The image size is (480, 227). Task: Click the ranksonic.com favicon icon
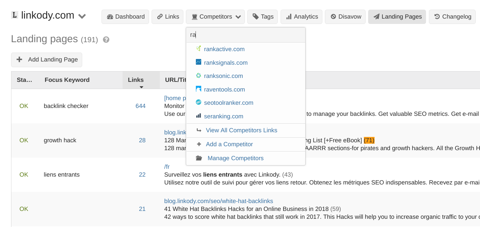point(198,75)
